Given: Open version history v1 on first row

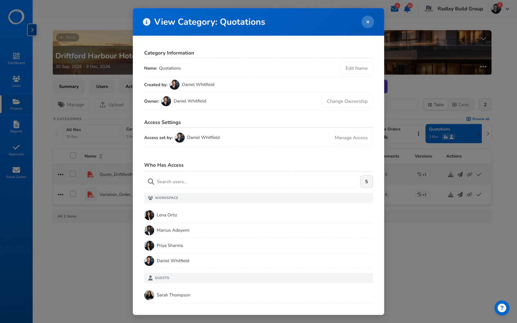Looking at the screenshot, I should 422,174.
